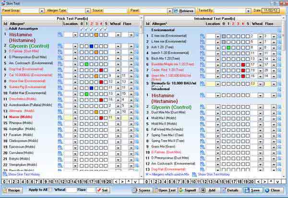The image size is (288, 198).
Task: Toggle Apply to All checkbox
Action: (x=50, y=189)
